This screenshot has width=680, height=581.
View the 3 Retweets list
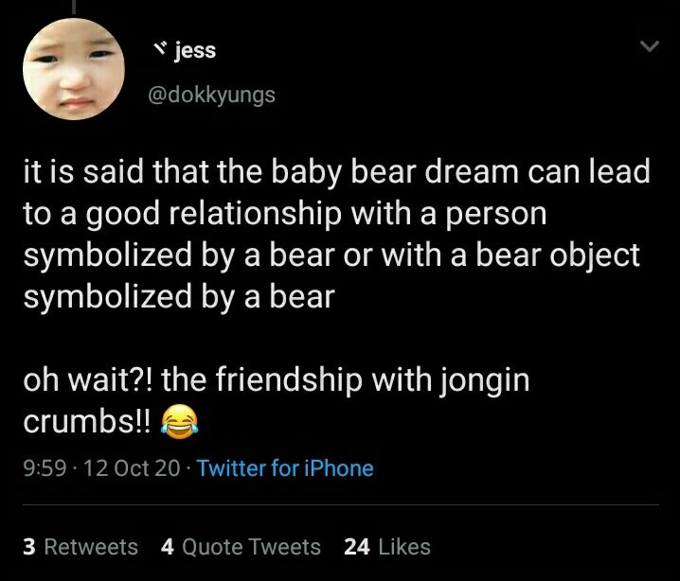pos(80,546)
